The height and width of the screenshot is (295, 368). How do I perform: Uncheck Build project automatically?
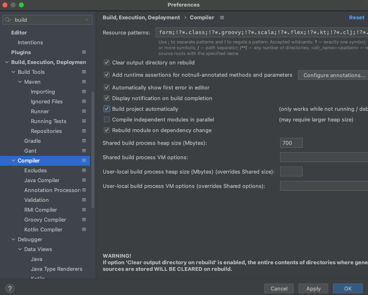pyautogui.click(x=106, y=109)
